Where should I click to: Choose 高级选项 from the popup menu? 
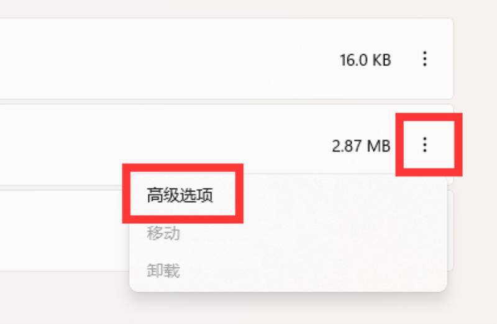point(180,195)
